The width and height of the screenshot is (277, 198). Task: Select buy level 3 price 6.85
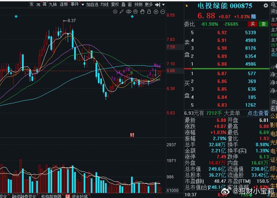tap(222, 89)
